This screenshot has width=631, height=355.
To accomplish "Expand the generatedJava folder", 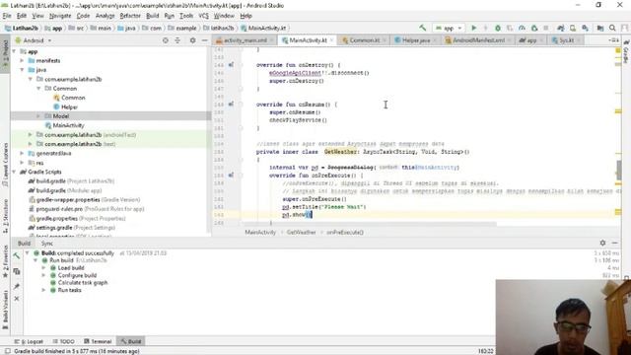I will (22, 154).
